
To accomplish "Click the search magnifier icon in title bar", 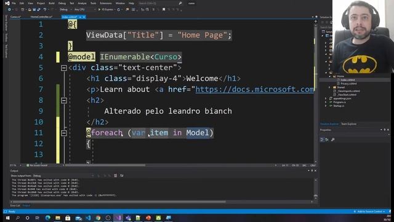I will [180, 3].
